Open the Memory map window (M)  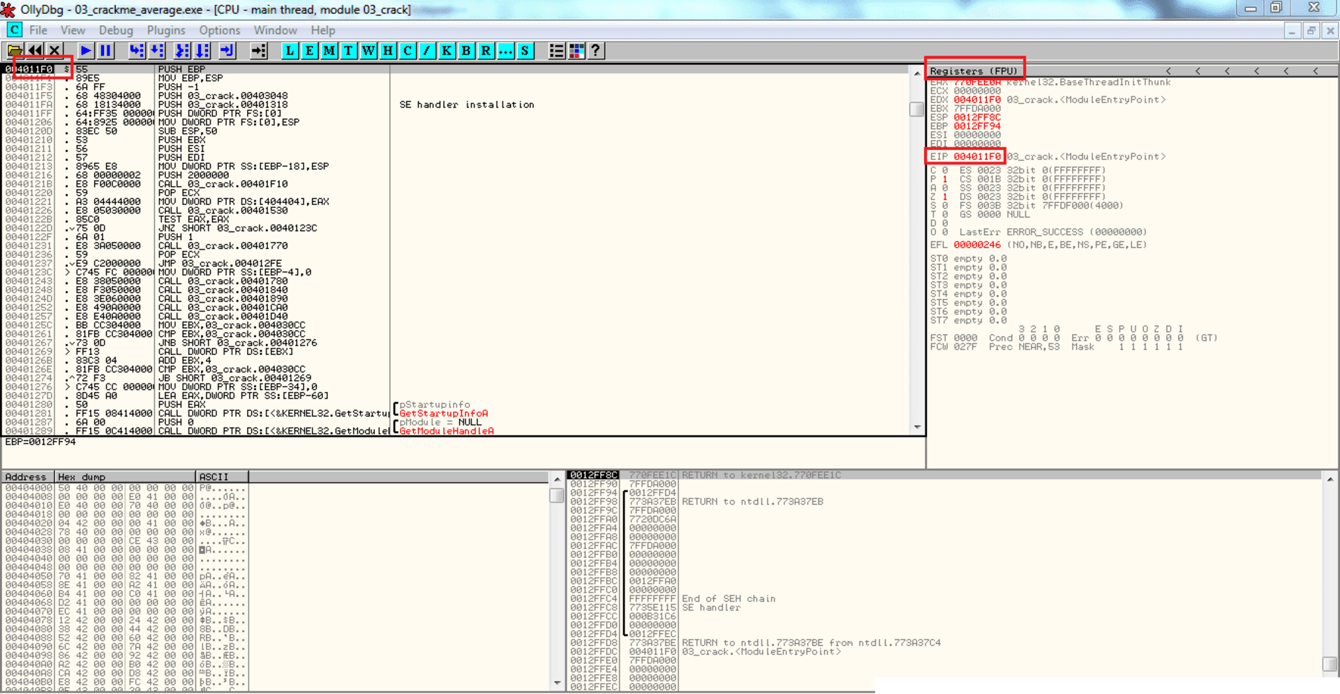click(x=329, y=51)
